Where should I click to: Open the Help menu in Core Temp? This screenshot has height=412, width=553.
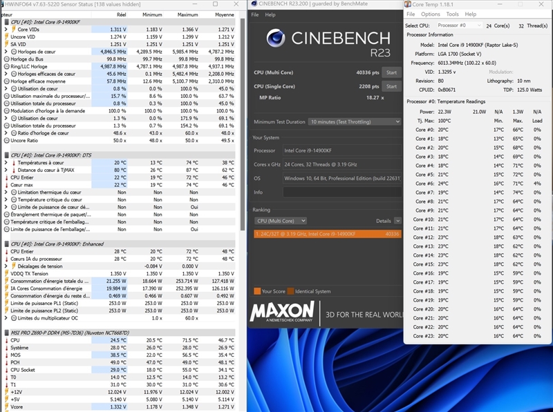[x=471, y=14]
